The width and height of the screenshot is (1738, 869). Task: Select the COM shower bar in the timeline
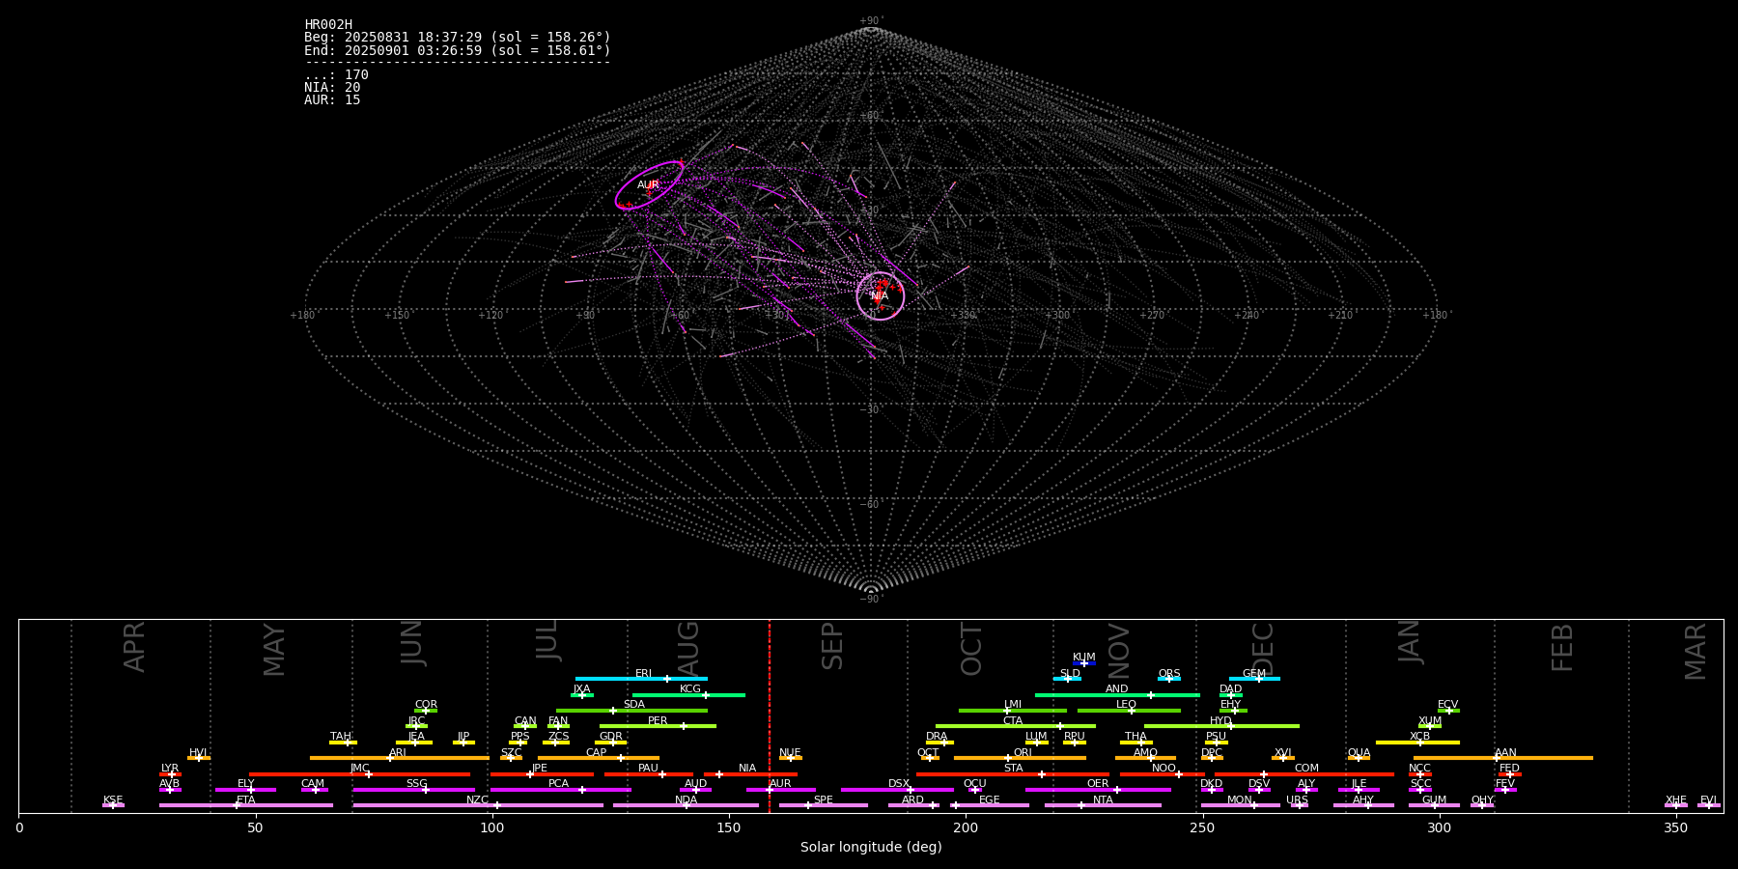(1305, 774)
